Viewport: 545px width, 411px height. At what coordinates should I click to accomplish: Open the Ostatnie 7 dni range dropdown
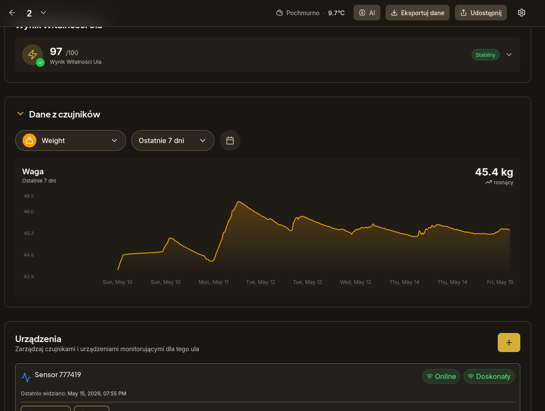(173, 140)
